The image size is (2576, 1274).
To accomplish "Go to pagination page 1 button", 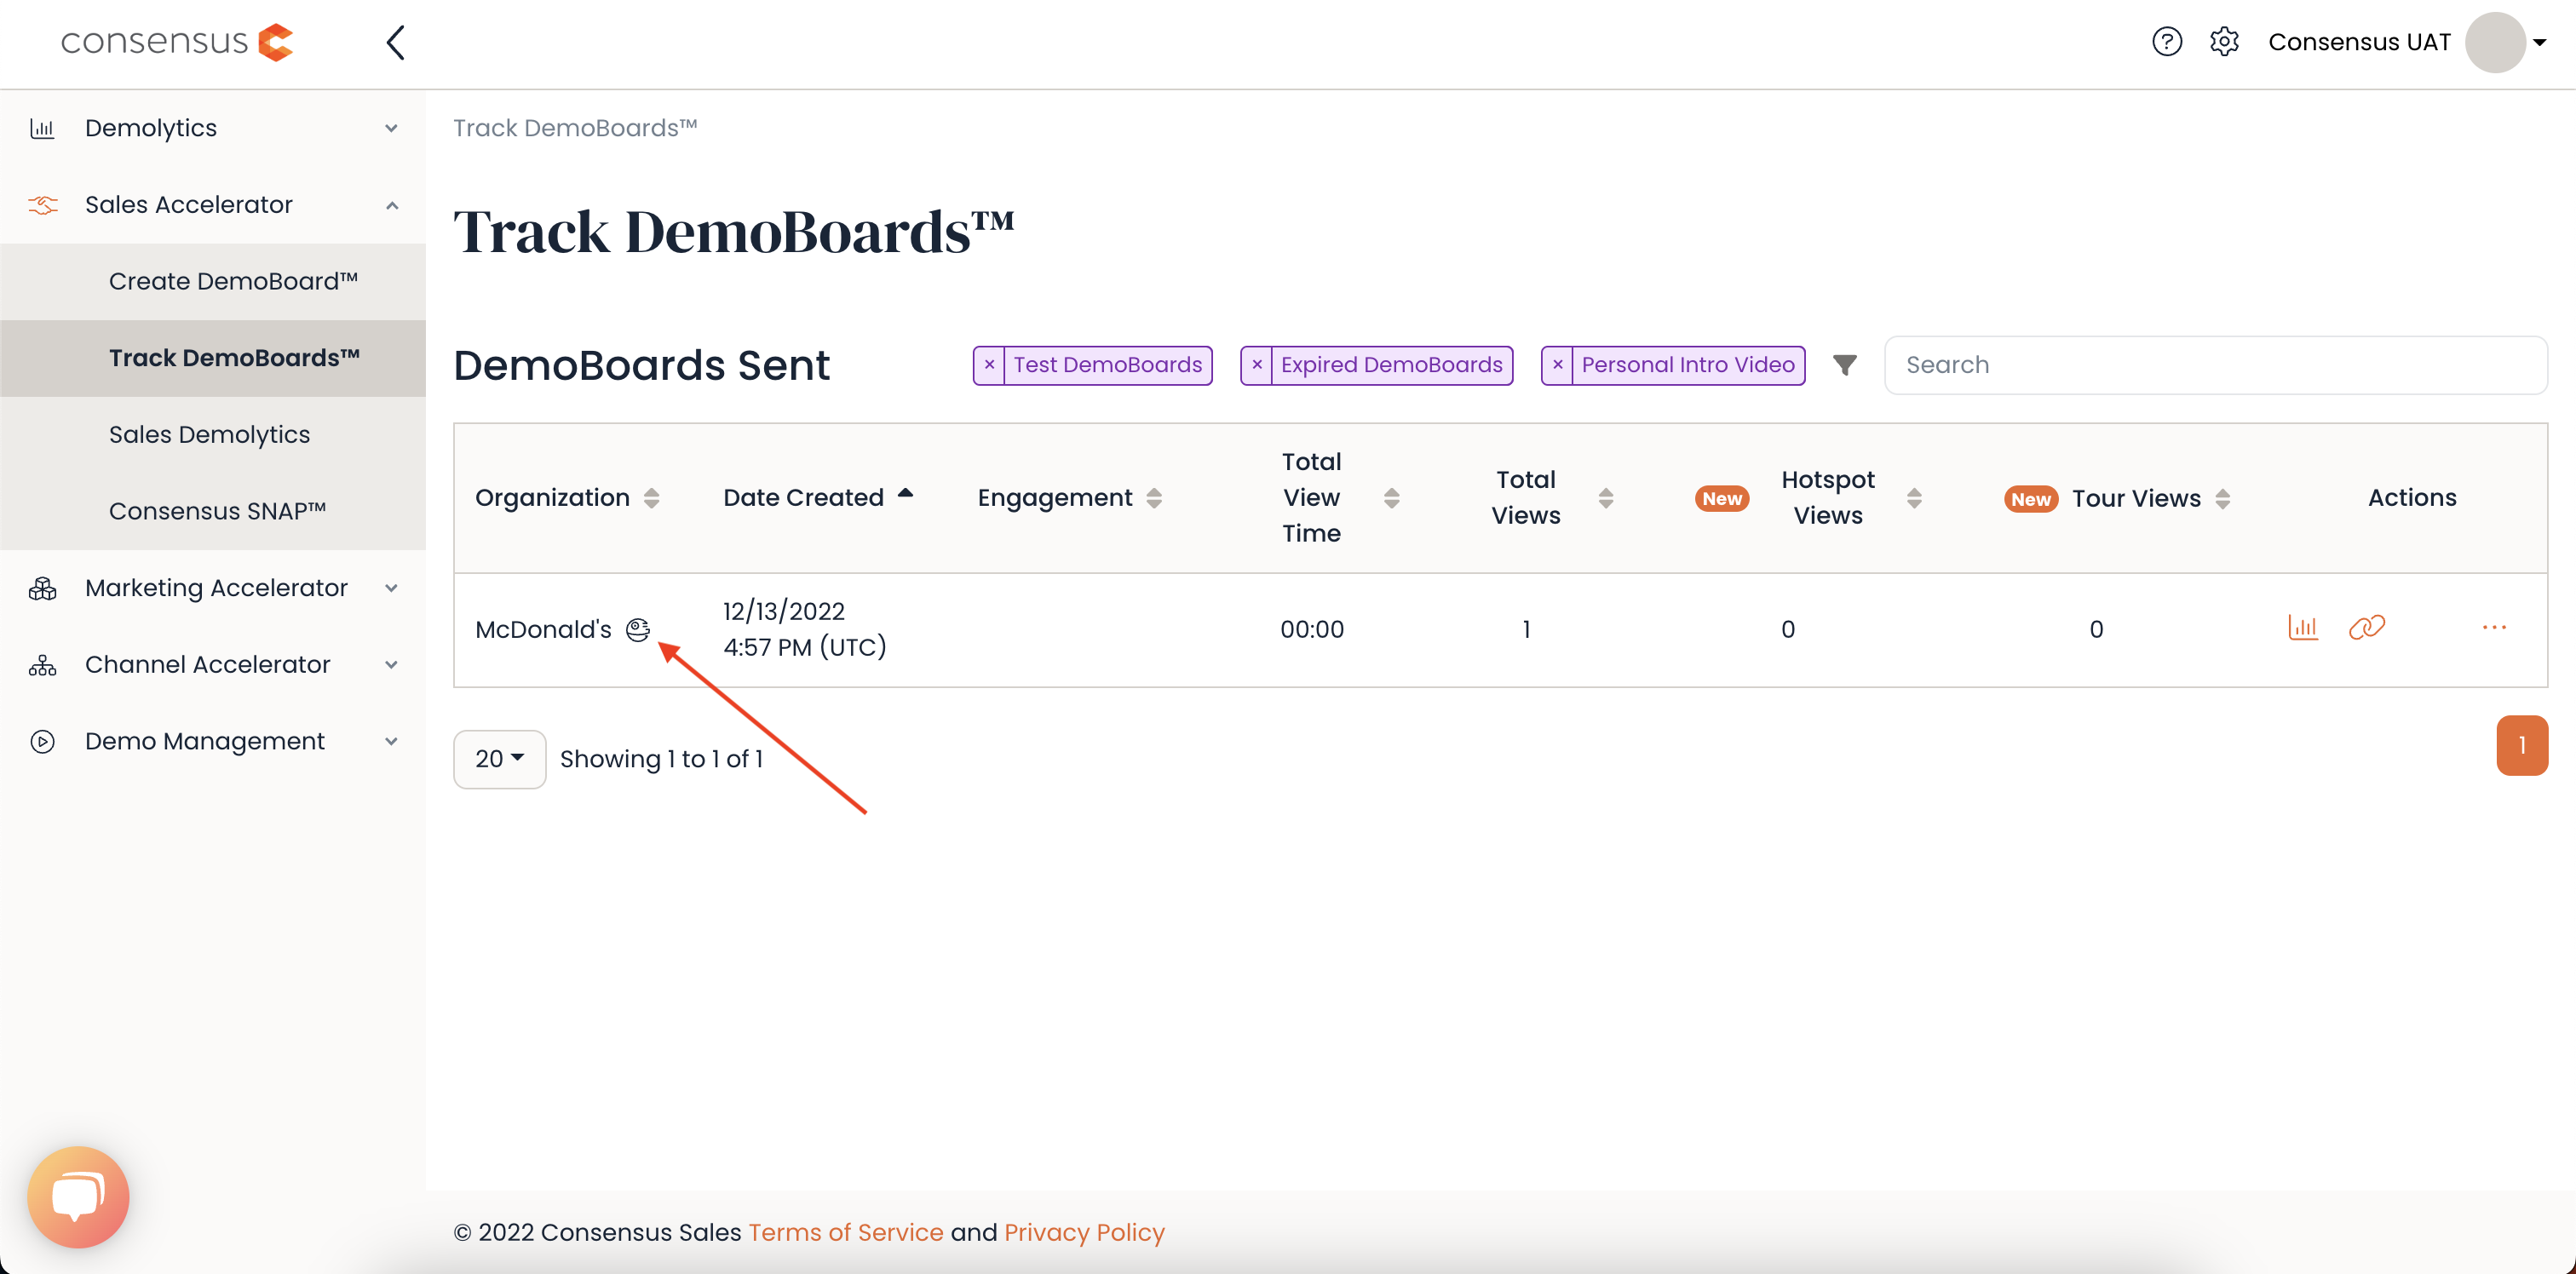I will [x=2521, y=745].
